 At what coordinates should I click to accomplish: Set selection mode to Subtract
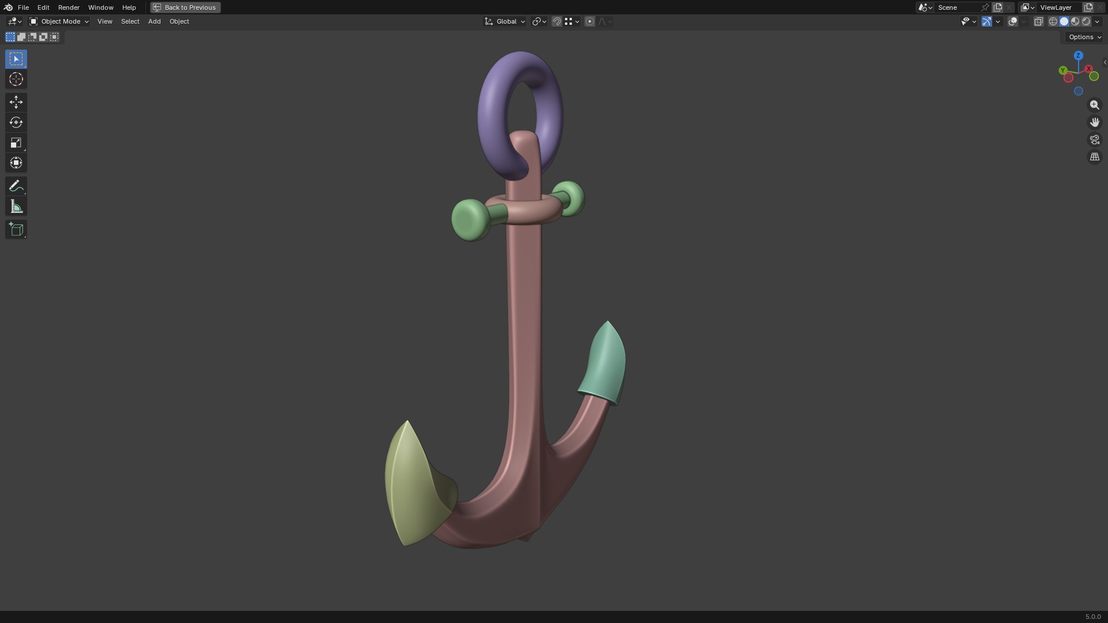pyautogui.click(x=32, y=37)
